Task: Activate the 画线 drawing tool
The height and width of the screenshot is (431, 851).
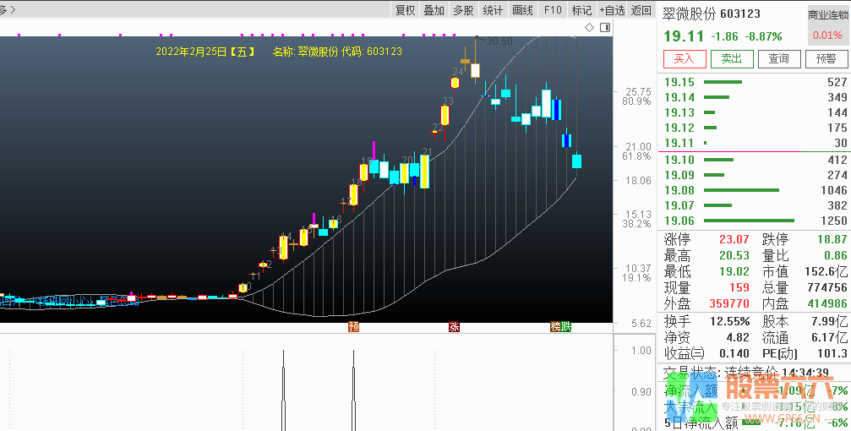Action: pos(522,10)
